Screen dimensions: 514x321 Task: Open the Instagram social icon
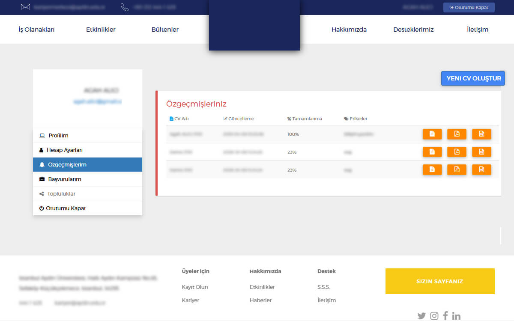(x=434, y=316)
